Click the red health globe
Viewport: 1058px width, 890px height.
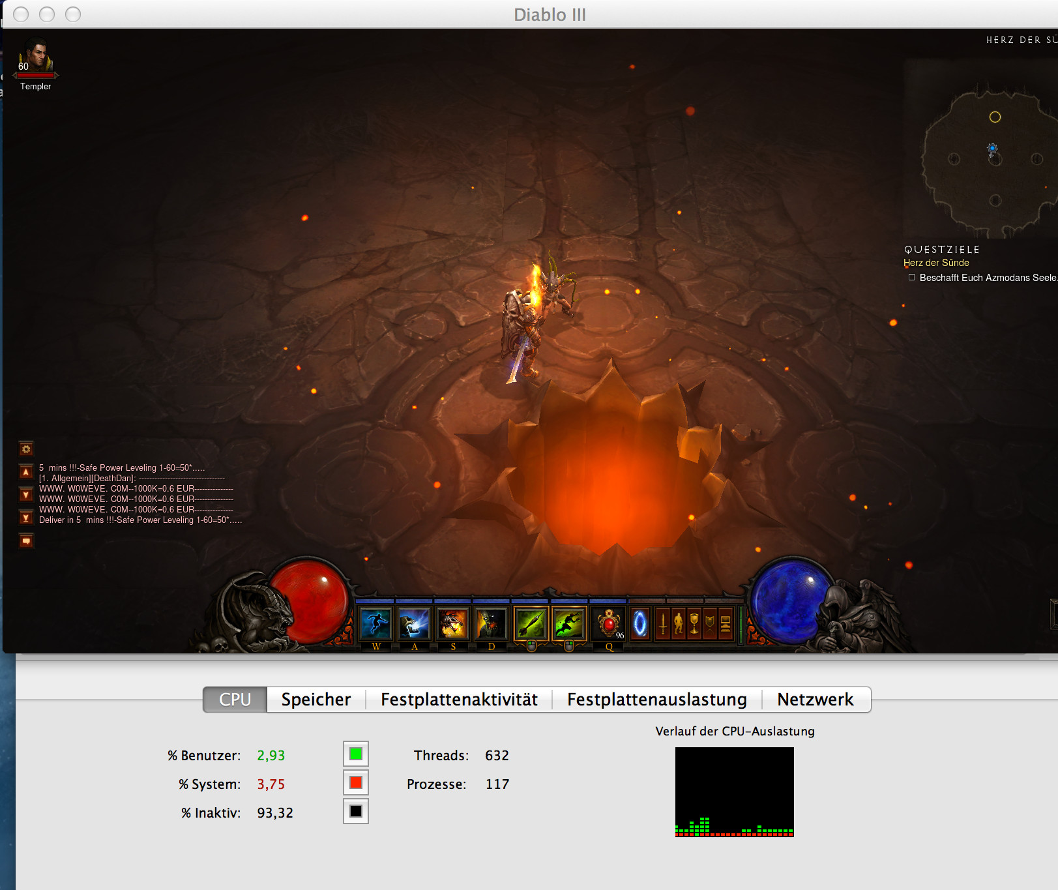309,601
